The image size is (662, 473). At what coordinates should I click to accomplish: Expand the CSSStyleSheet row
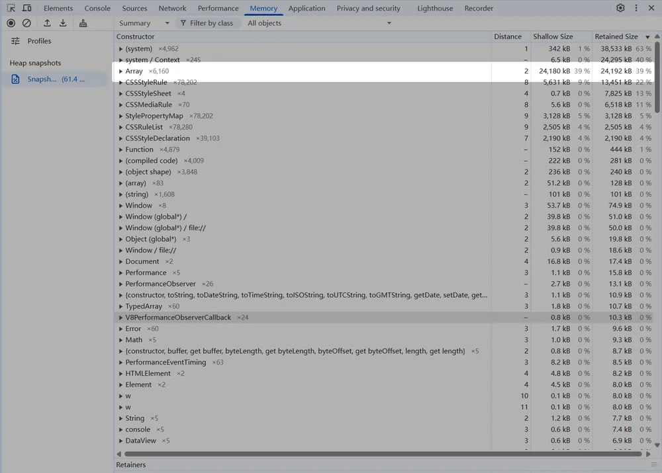point(120,94)
